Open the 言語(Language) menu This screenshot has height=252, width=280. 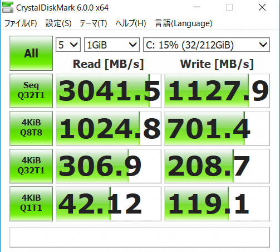tap(183, 23)
